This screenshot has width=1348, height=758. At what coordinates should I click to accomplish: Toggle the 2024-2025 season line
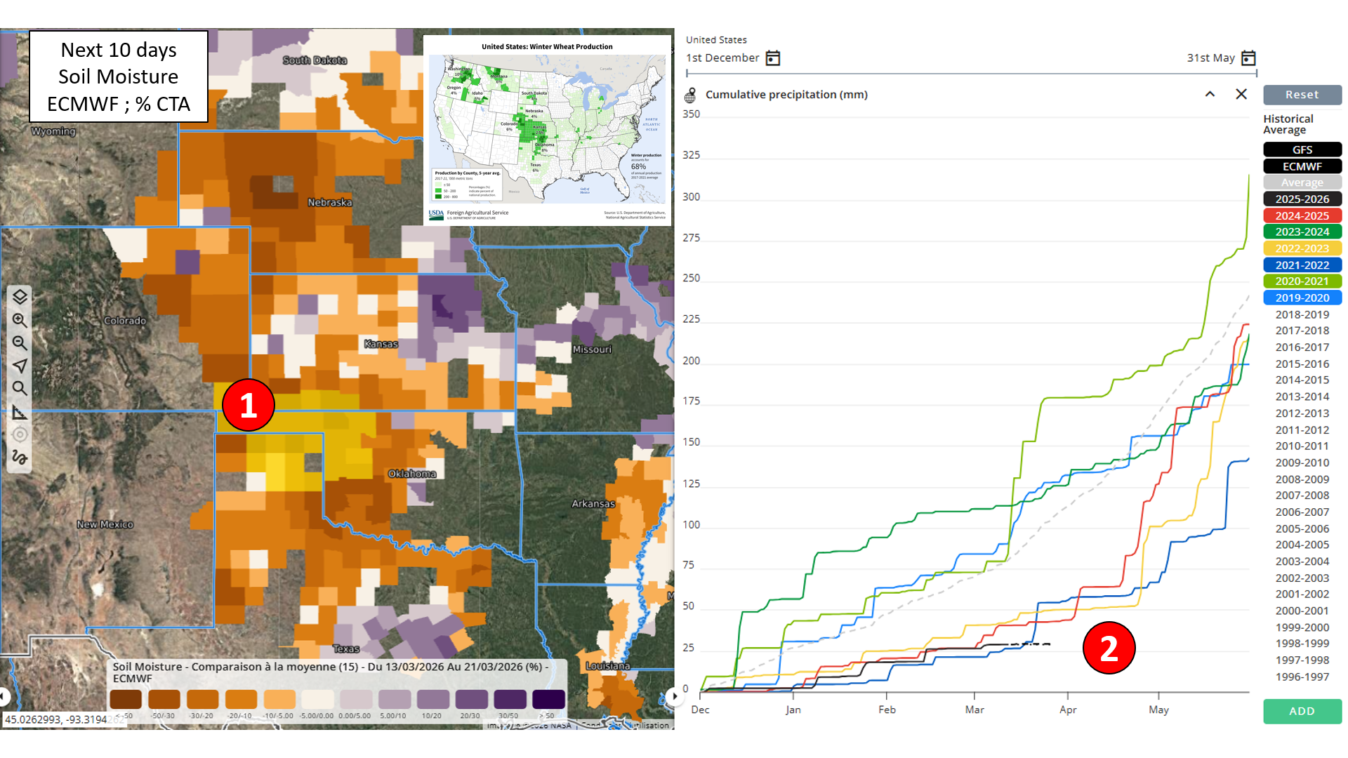coord(1302,215)
